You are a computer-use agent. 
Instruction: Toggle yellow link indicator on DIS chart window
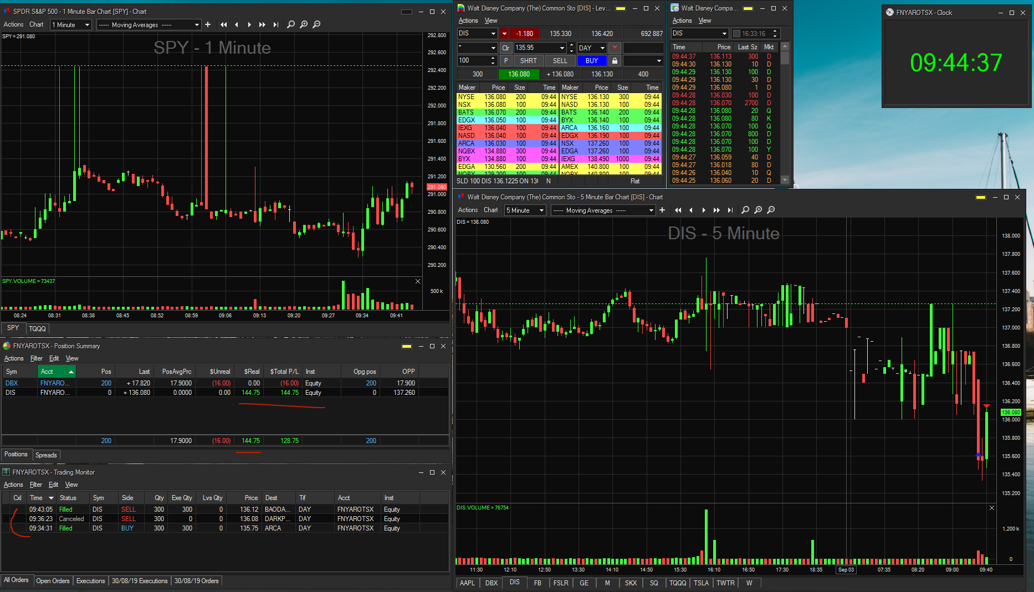tap(980, 197)
